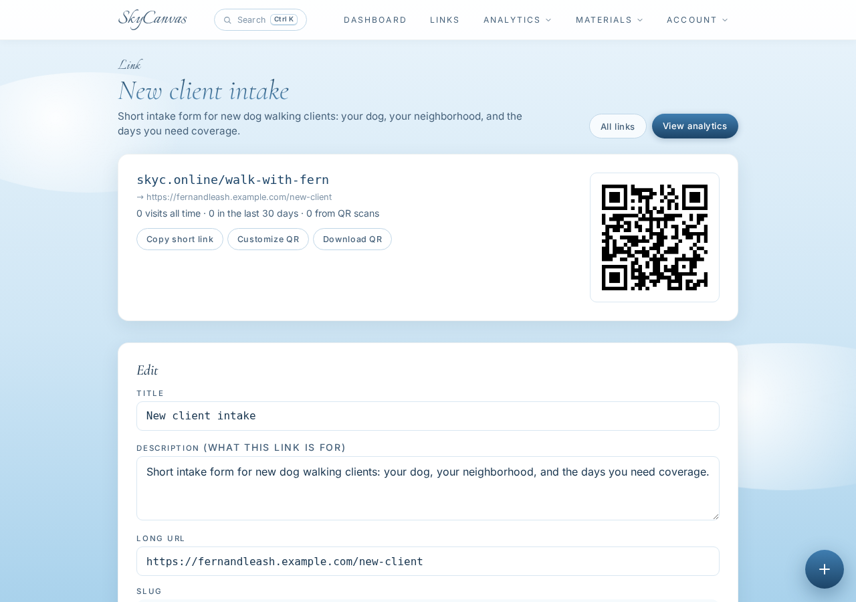Open Customize QR options

click(268, 239)
